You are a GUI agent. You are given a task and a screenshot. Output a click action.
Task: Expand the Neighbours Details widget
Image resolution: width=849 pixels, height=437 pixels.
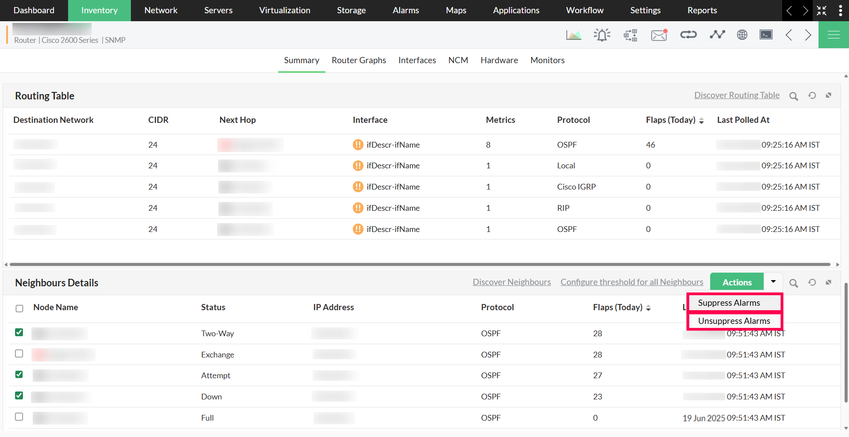coord(829,282)
